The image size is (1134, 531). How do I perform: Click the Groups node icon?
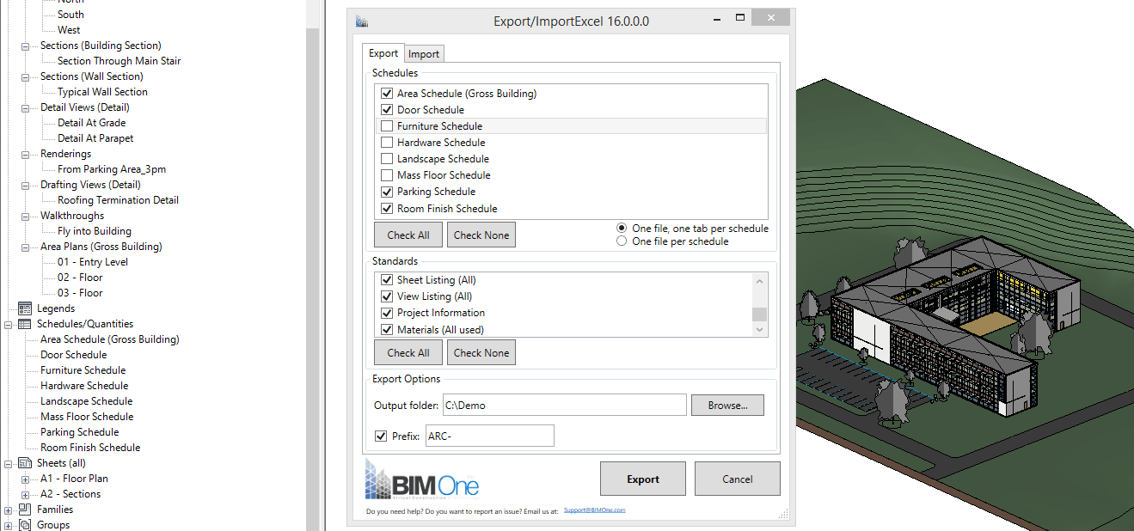pos(23,524)
